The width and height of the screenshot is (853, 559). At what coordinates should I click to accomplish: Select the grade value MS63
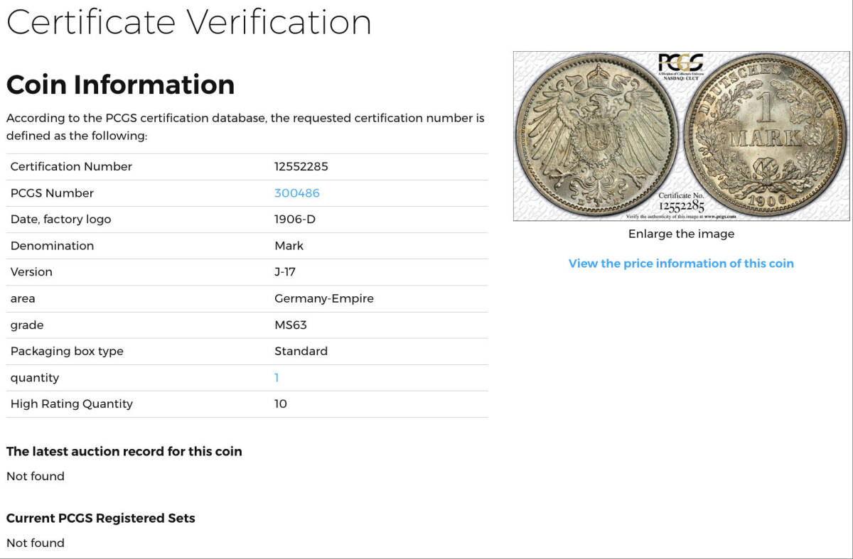point(290,325)
